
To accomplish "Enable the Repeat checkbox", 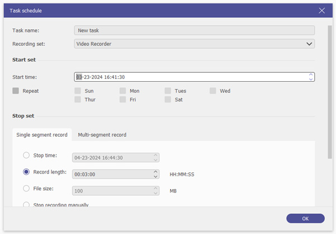I will [16, 91].
